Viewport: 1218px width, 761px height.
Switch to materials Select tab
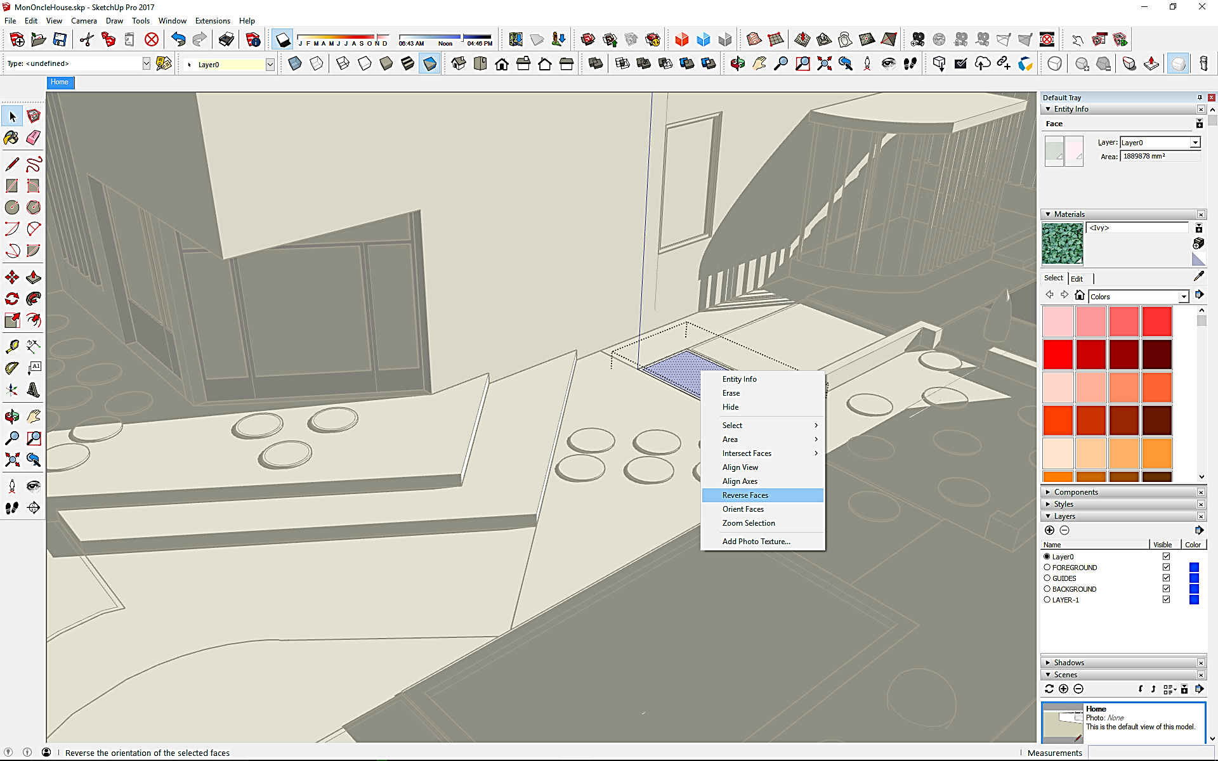(x=1053, y=278)
